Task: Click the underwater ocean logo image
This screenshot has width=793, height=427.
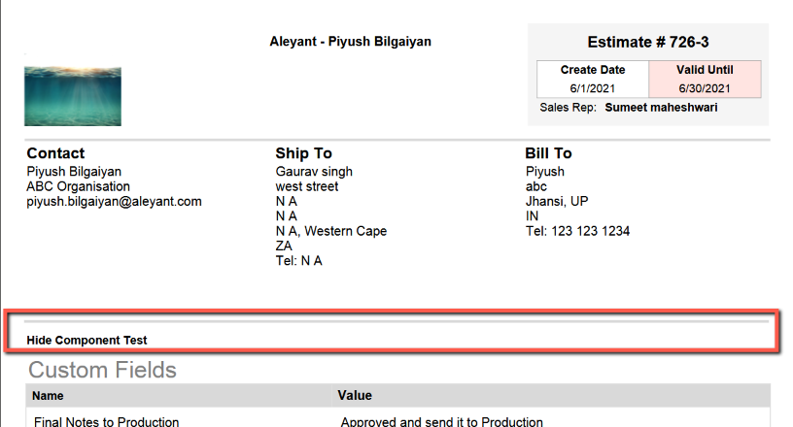Action: point(73,96)
